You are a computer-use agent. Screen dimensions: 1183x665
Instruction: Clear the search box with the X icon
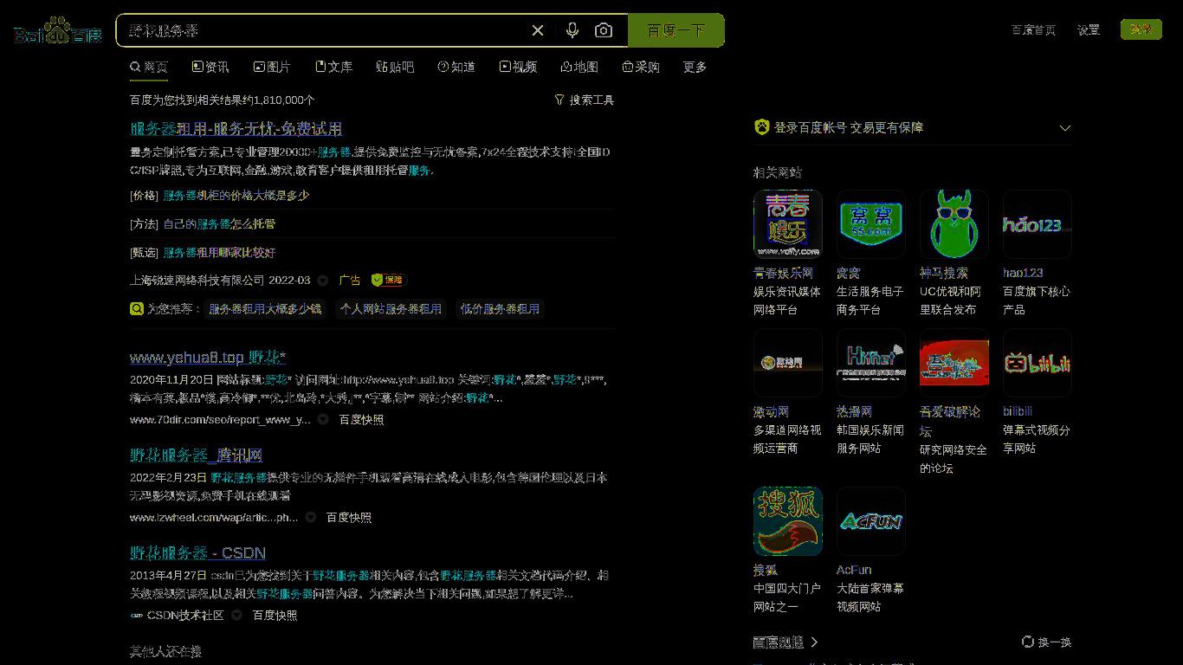click(538, 30)
